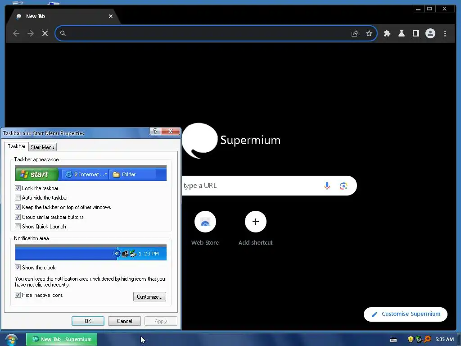Stop loading the page with the X button
The height and width of the screenshot is (346, 461).
click(x=45, y=33)
